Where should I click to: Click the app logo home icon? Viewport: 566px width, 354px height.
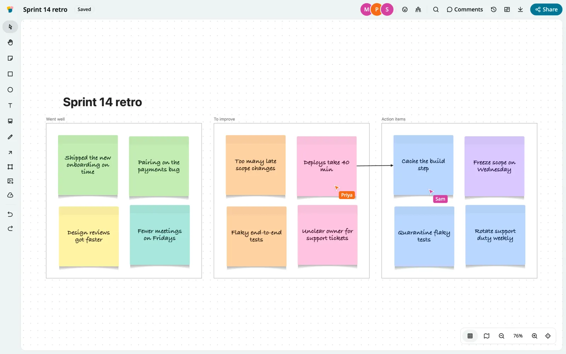(10, 10)
